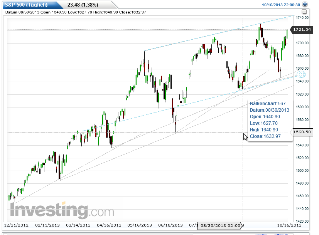The width and height of the screenshot is (319, 235).
Task: Click the 02/11/2013 axis date label
Action: (47, 225)
